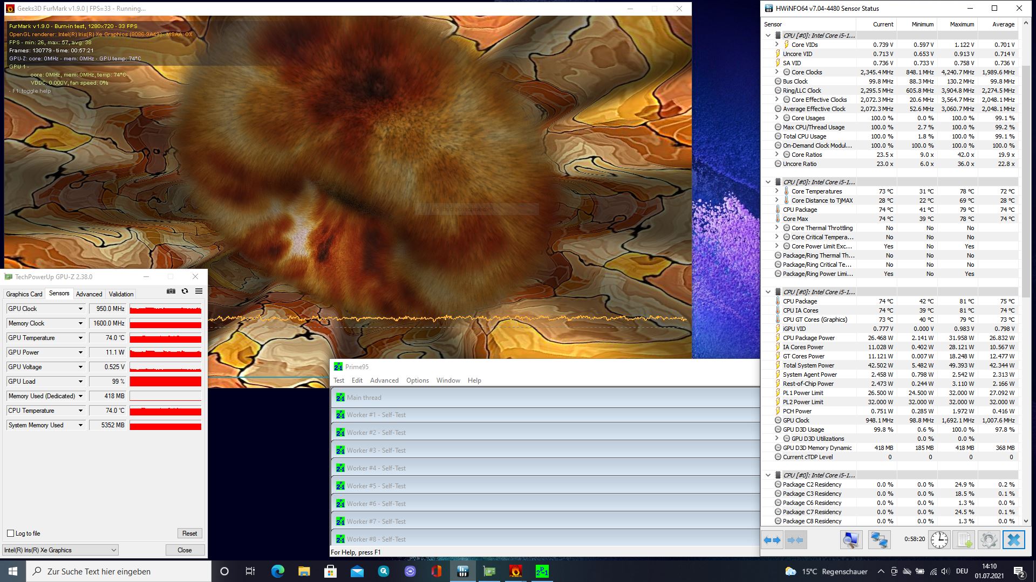Open the GPU-Z hamburger menu
Viewport: 1036px width, 582px height.
(199, 291)
